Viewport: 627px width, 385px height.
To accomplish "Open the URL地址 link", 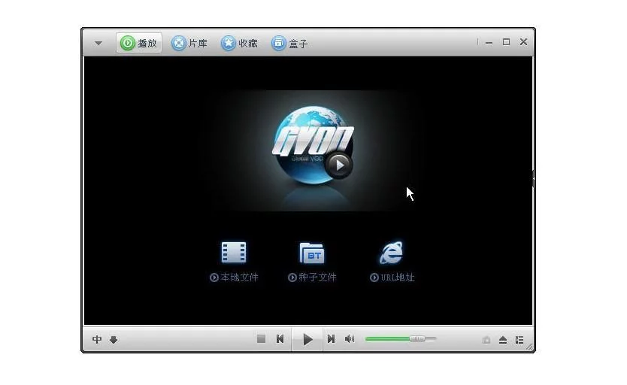I will [x=392, y=277].
